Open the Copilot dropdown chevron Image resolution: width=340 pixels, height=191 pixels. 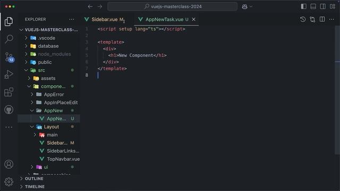tap(251, 6)
